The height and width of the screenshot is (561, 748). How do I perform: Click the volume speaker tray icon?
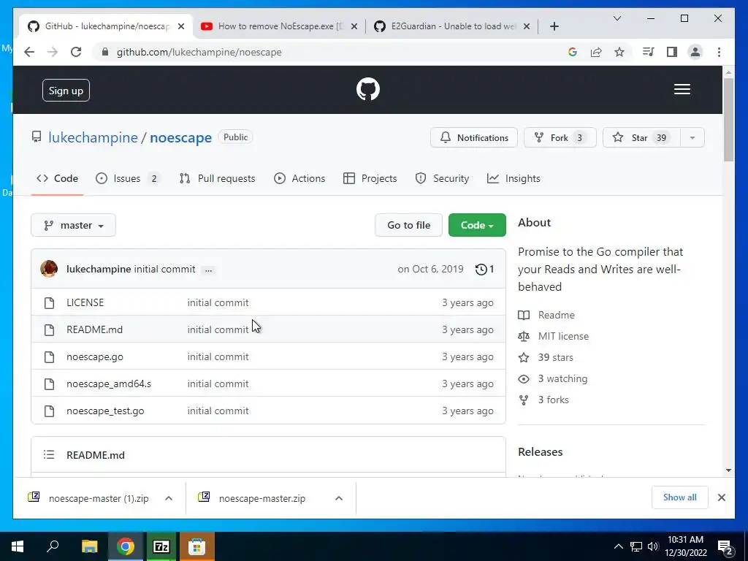(x=653, y=546)
